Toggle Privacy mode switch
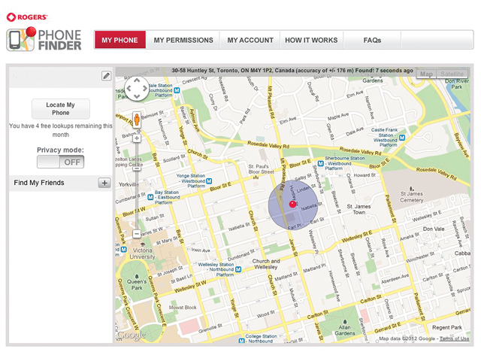This screenshot has width=481, height=361. (x=61, y=162)
